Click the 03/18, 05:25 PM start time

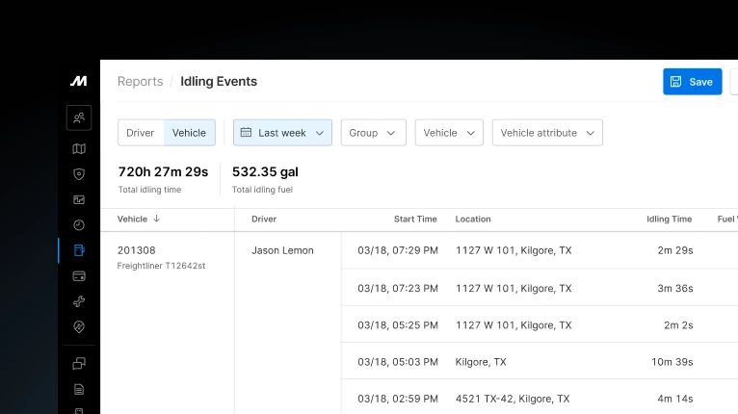click(x=398, y=325)
